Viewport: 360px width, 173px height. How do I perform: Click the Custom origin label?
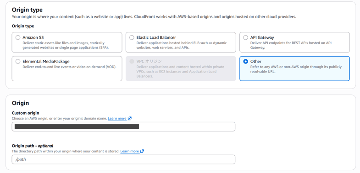point(26,113)
